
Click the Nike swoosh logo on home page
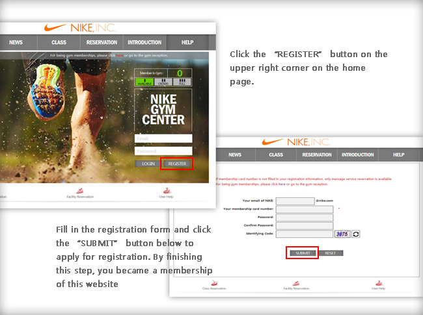coord(55,27)
